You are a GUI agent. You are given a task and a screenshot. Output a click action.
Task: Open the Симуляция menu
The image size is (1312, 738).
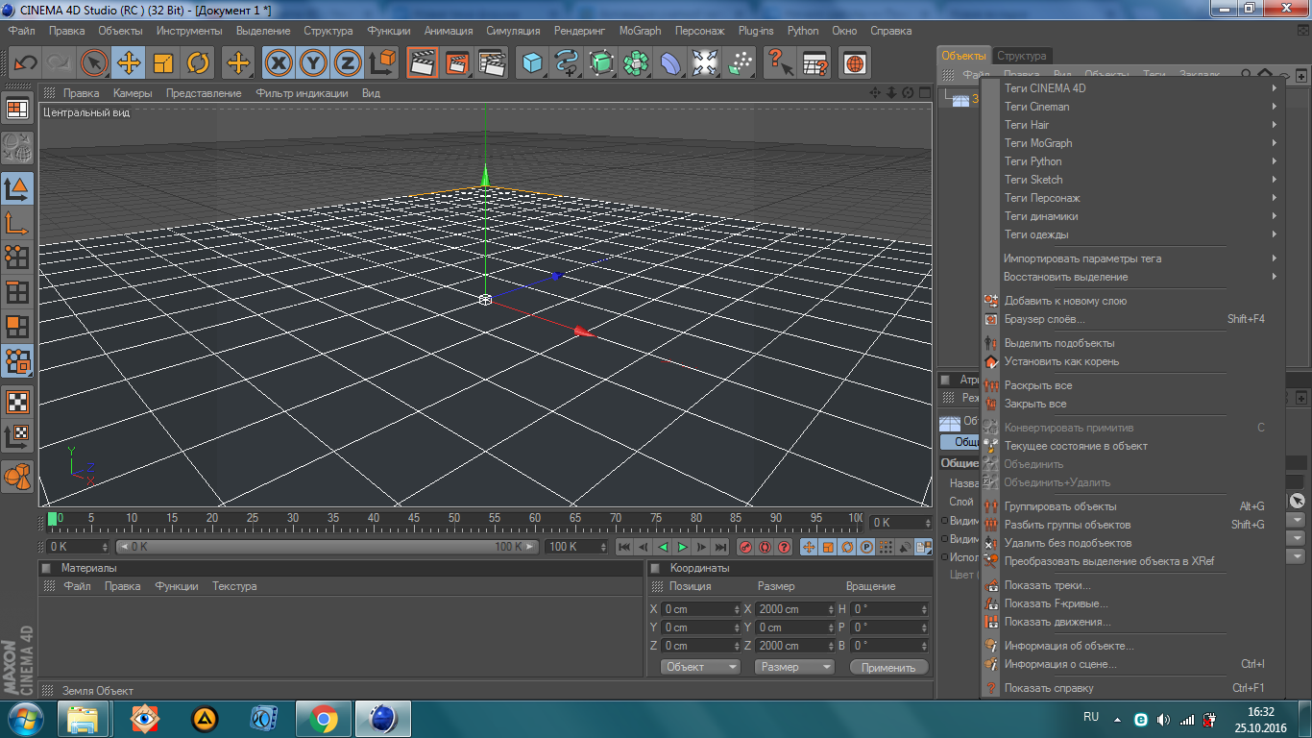click(513, 31)
